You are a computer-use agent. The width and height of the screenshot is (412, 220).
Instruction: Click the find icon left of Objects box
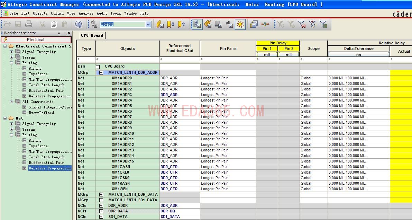click(x=94, y=24)
